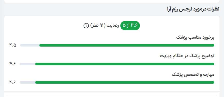The image size is (224, 97).
Task: Click the info icon beside satisfaction count
Action: pos(86,26)
